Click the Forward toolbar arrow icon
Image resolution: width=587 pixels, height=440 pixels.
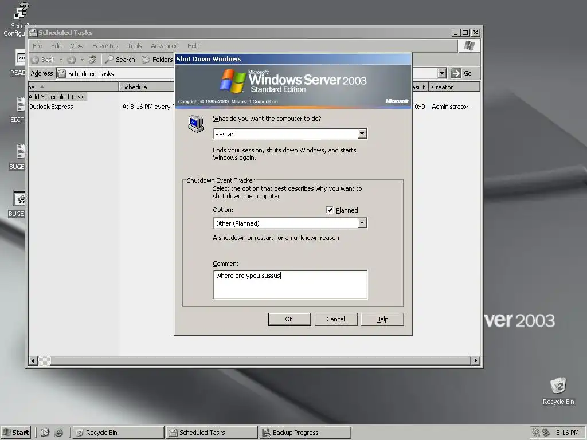72,60
